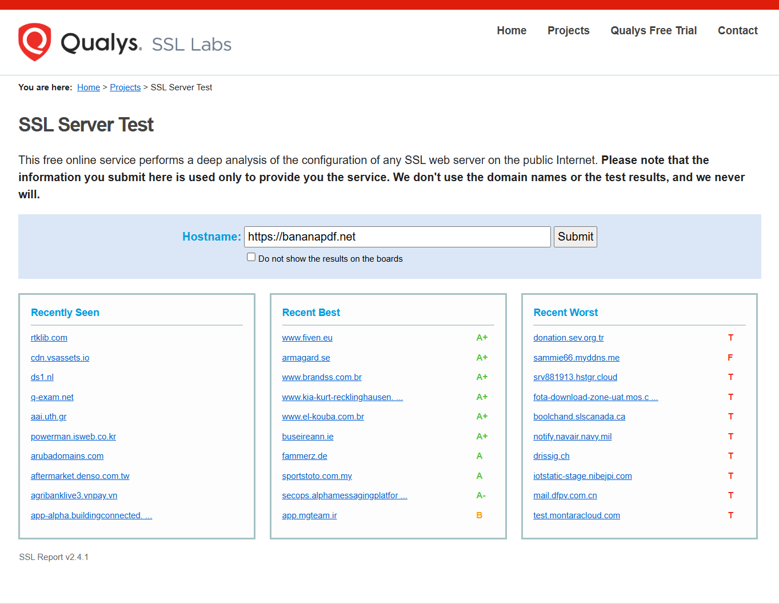Click the Home breadcrumb link

[x=89, y=87]
